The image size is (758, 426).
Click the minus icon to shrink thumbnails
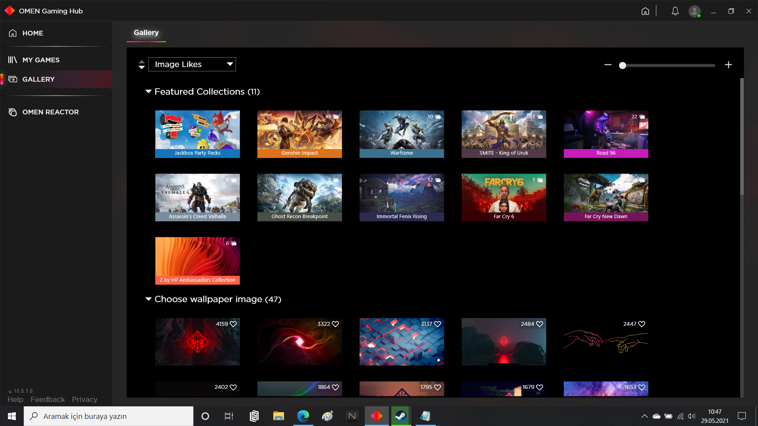point(608,65)
